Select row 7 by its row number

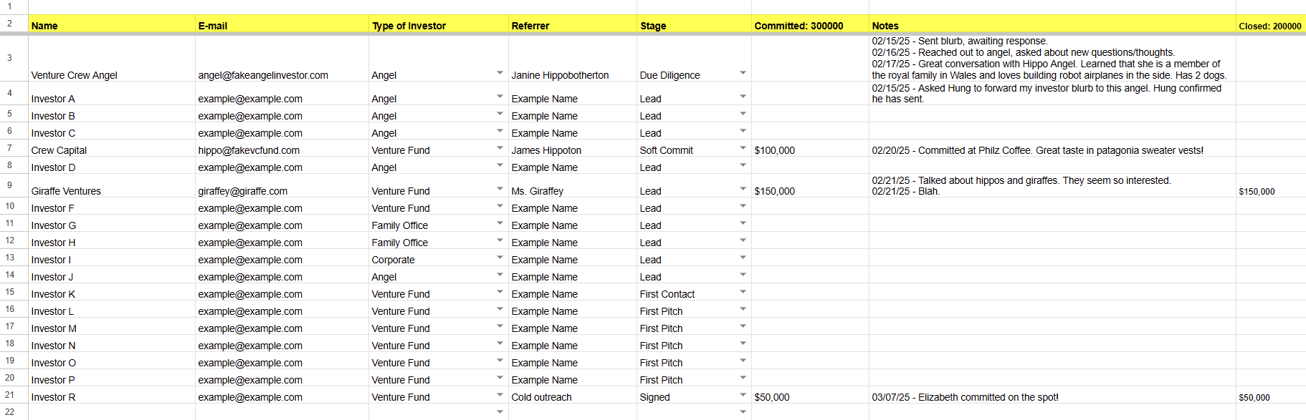click(x=10, y=148)
